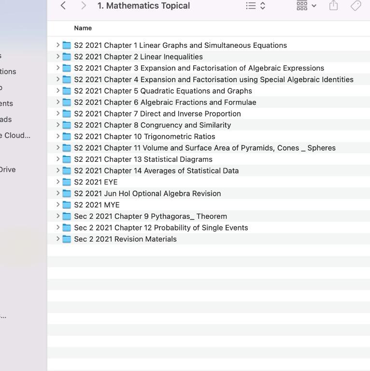Image resolution: width=370 pixels, height=371 pixels.
Task: Click the Back navigation arrow
Action: pyautogui.click(x=63, y=6)
